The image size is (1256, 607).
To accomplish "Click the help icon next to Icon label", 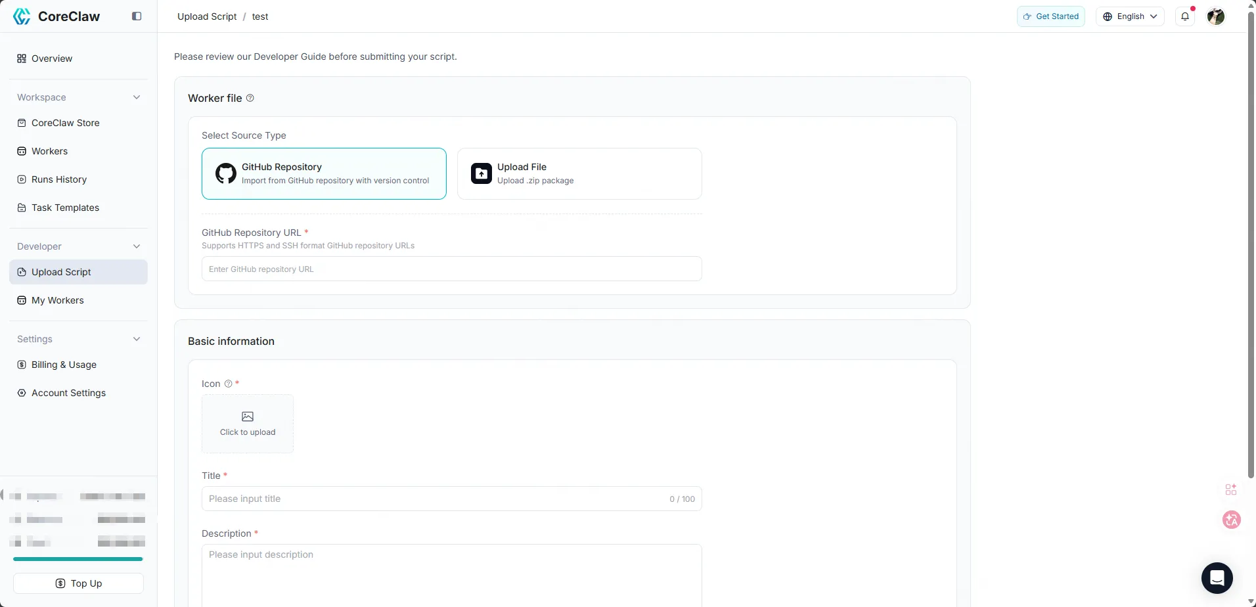I will coord(229,384).
